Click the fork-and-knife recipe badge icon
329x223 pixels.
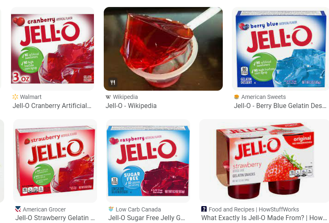(113, 82)
